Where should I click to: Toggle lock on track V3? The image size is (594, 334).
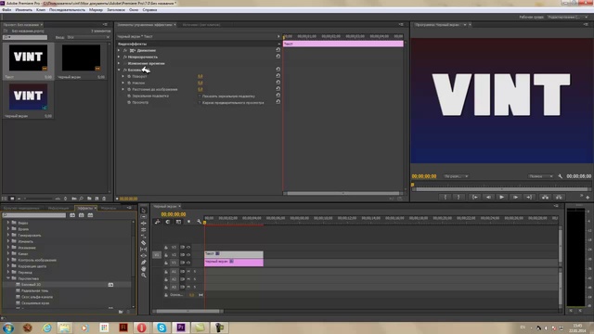(166, 248)
